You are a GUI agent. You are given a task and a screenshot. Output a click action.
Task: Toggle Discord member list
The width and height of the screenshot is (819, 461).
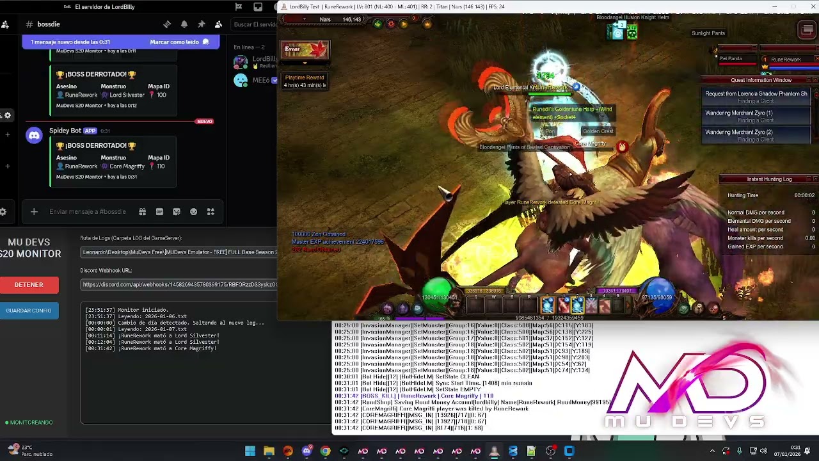[x=218, y=24]
